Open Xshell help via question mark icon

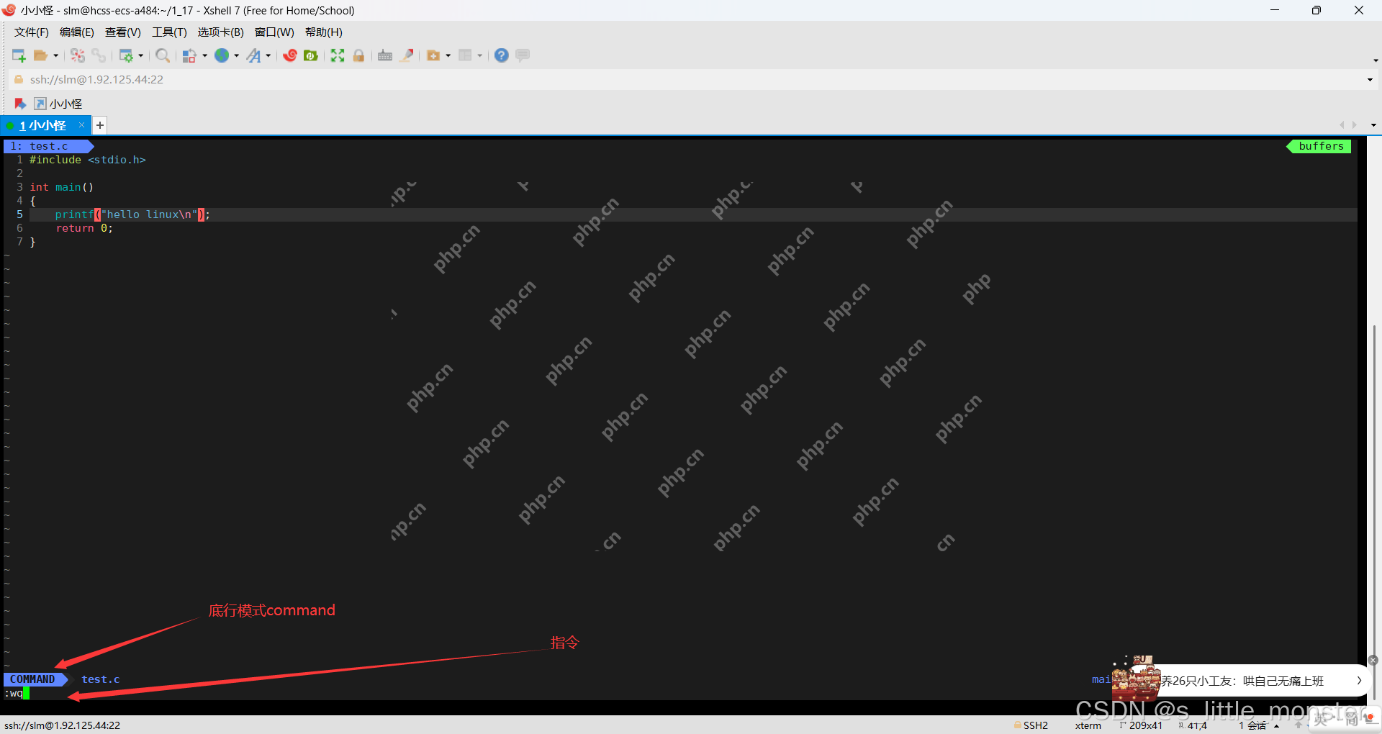tap(502, 55)
